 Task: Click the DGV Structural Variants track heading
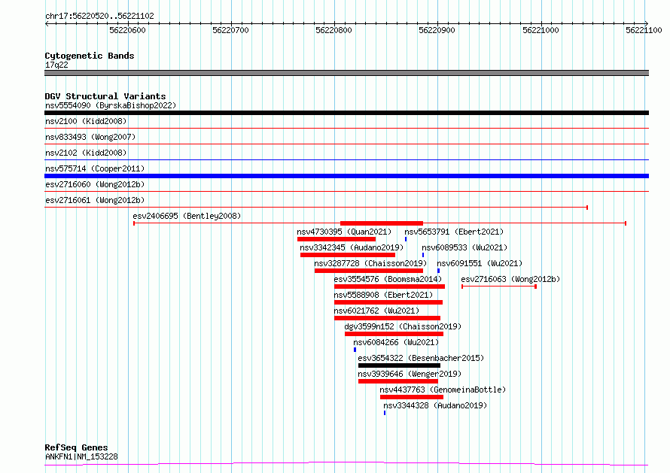point(105,96)
